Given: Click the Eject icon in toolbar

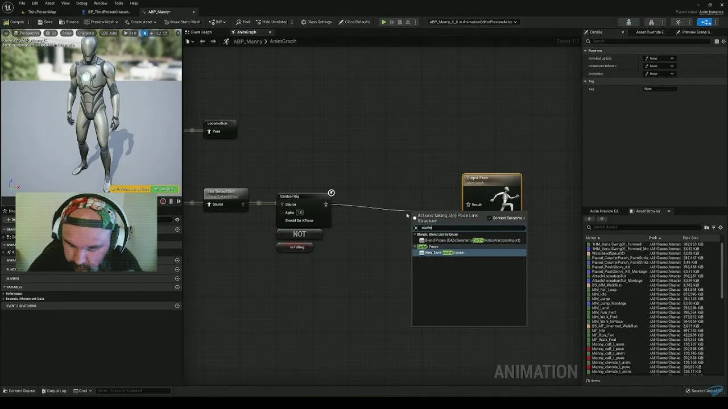Looking at the screenshot, I should click(x=407, y=22).
